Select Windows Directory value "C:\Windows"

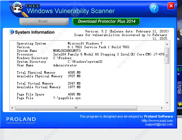(62, 58)
